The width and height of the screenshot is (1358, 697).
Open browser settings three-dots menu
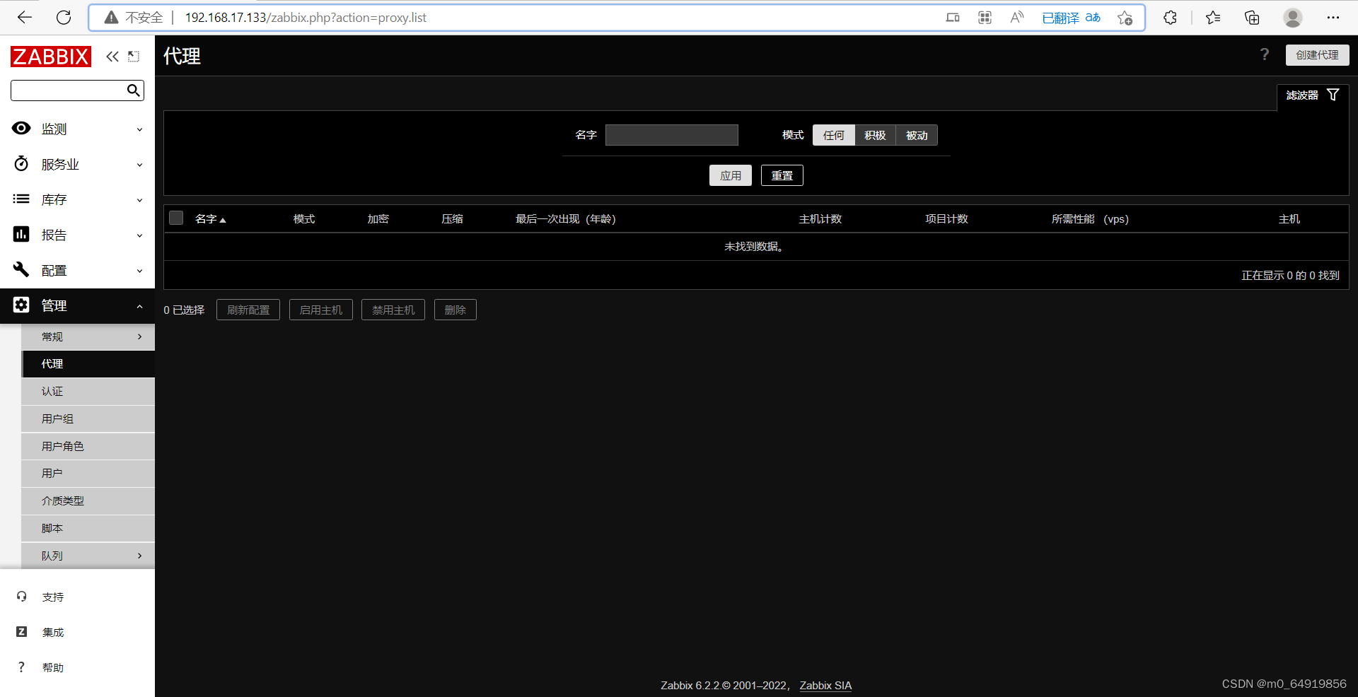tap(1333, 18)
